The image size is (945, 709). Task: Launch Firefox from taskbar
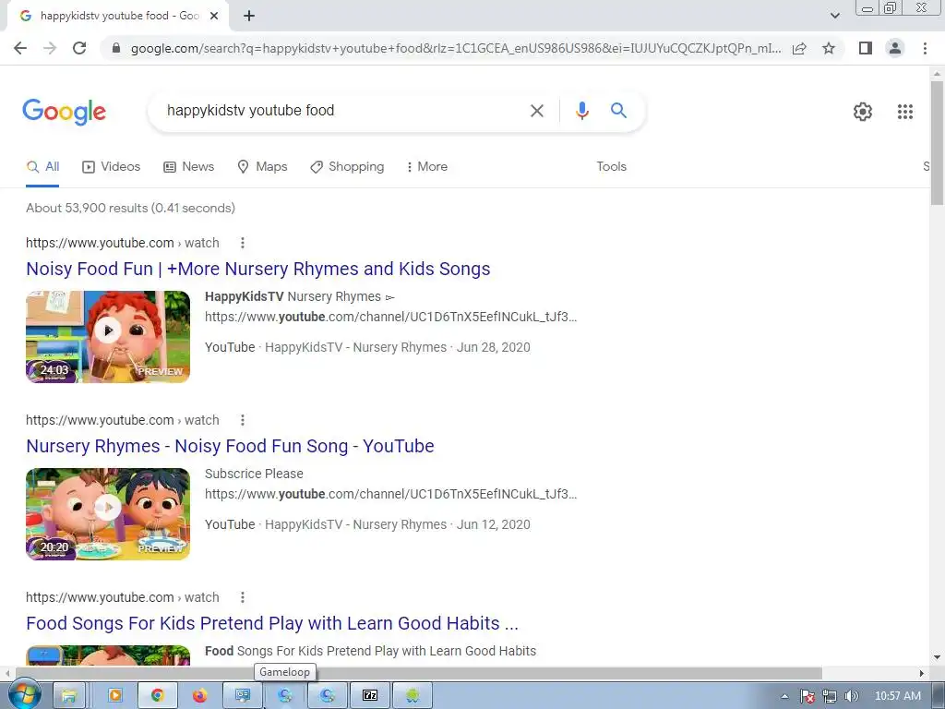pos(200,696)
